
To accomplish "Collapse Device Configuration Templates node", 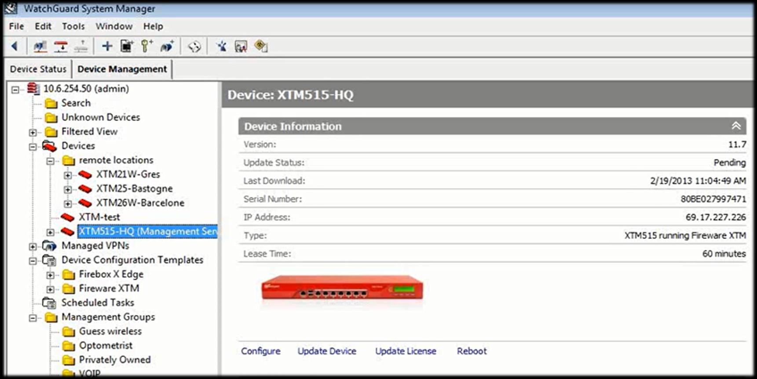I will click(x=33, y=261).
